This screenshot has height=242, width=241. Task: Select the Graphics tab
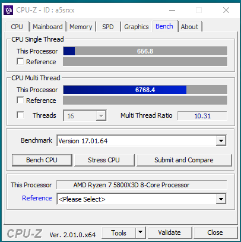pos(137,27)
